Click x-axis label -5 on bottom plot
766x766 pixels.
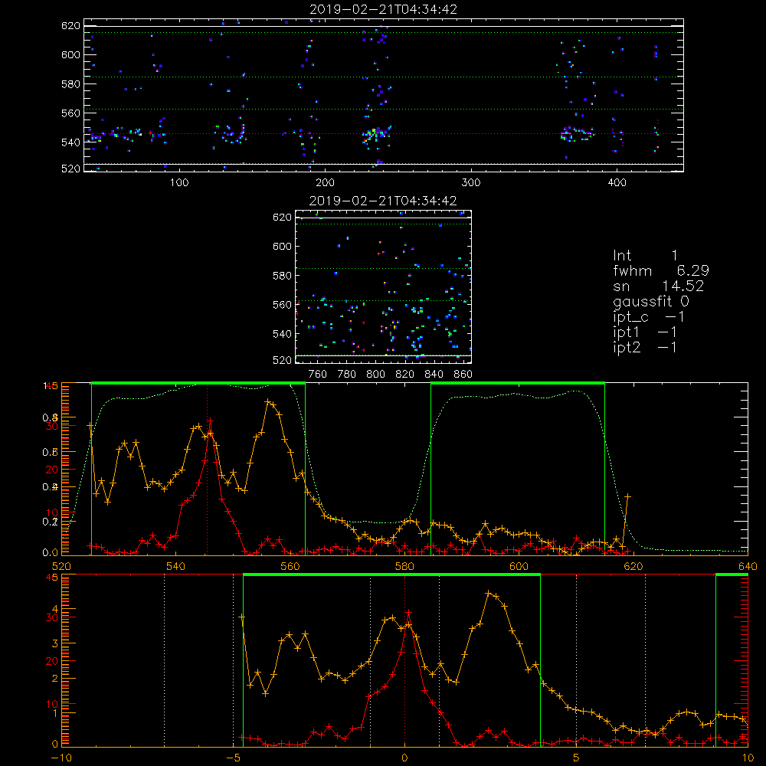click(x=233, y=758)
